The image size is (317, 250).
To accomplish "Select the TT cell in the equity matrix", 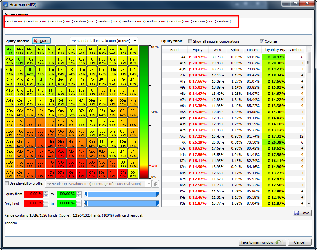I will (51, 92).
